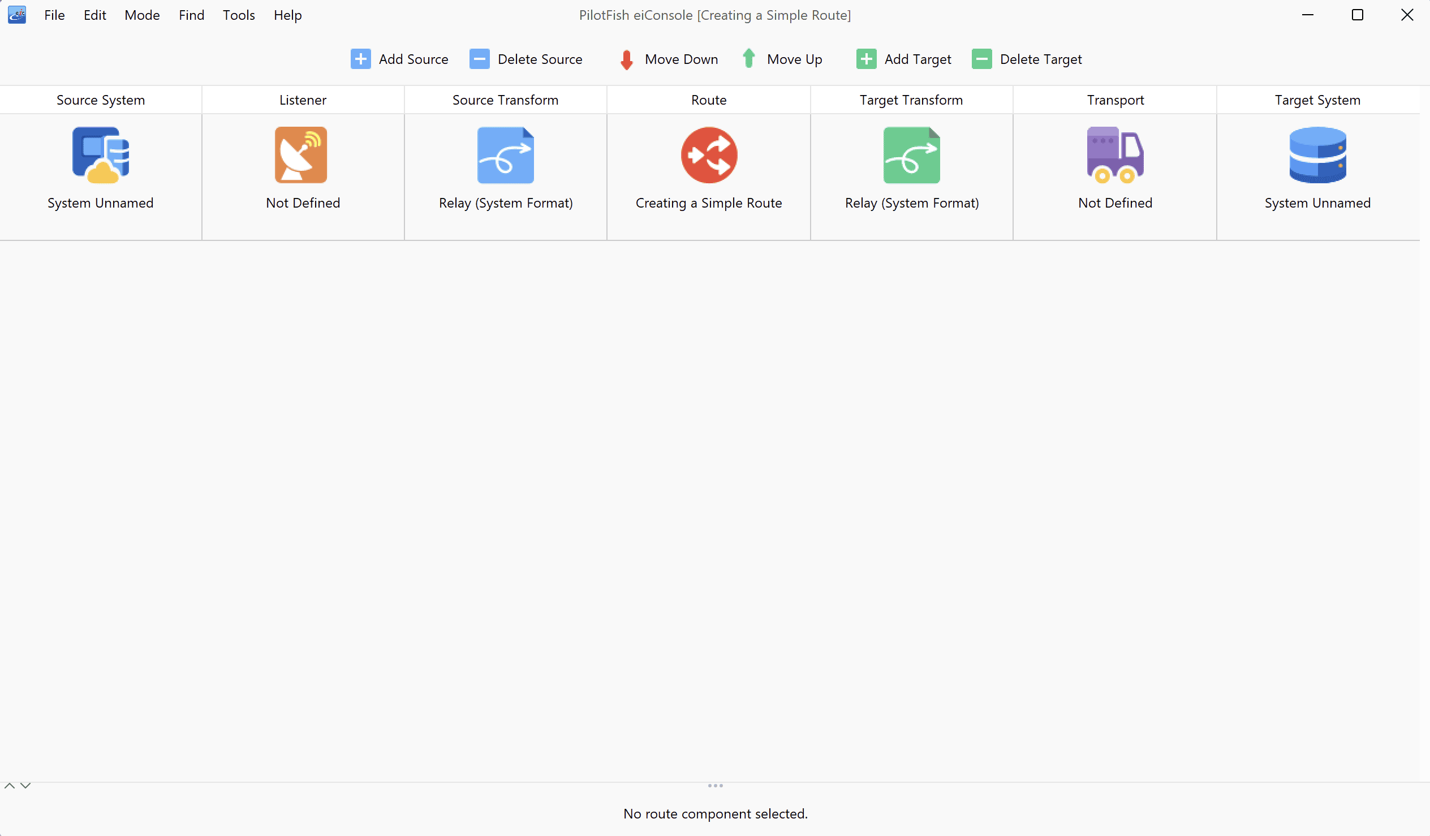This screenshot has height=836, width=1430.
Task: Click the Delete Target button label
Action: (x=1041, y=59)
